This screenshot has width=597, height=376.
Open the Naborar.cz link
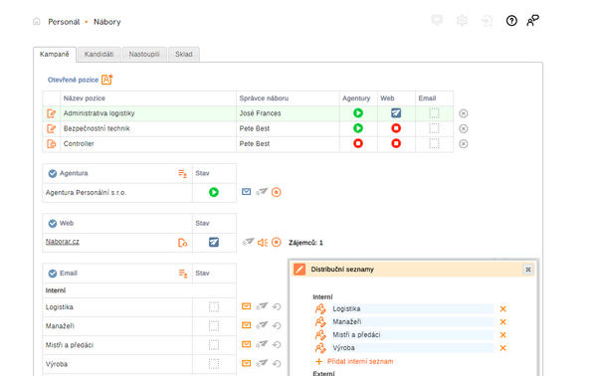tap(63, 242)
